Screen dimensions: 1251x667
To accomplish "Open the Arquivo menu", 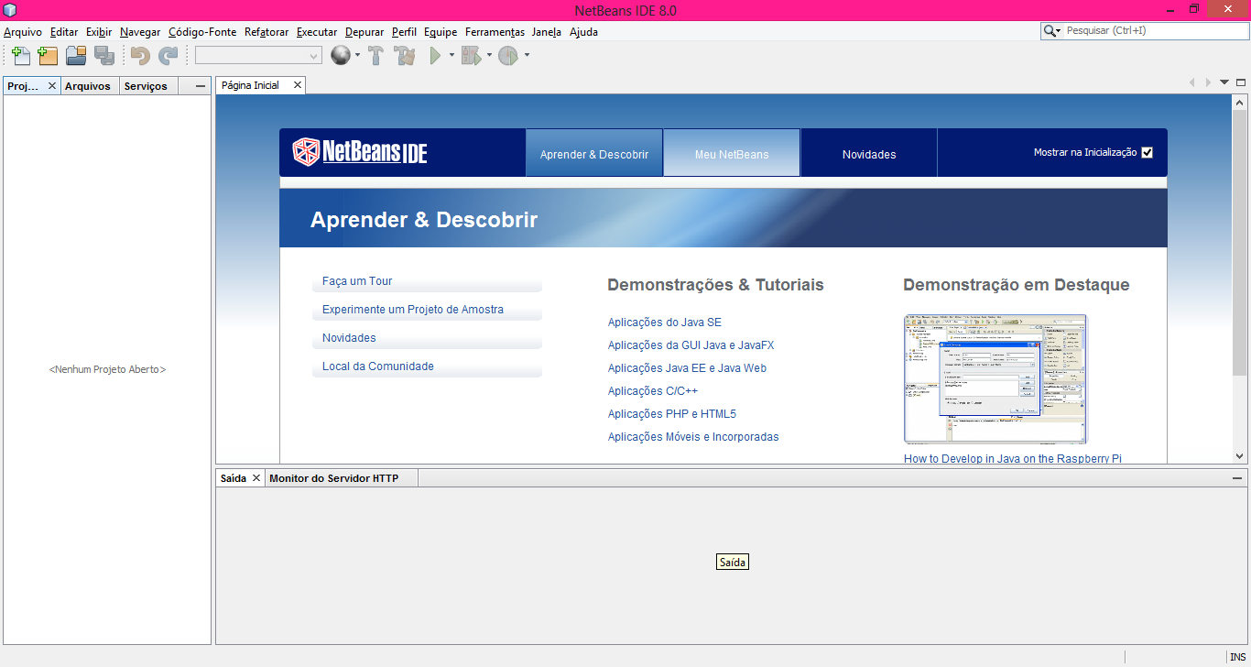I will (23, 32).
